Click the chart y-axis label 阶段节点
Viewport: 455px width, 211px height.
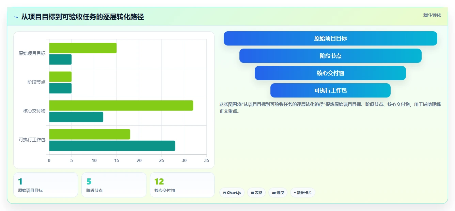pyautogui.click(x=36, y=82)
